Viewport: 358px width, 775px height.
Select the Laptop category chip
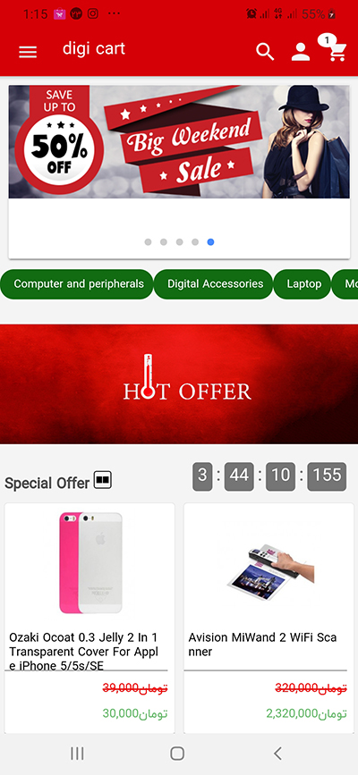pos(303,284)
